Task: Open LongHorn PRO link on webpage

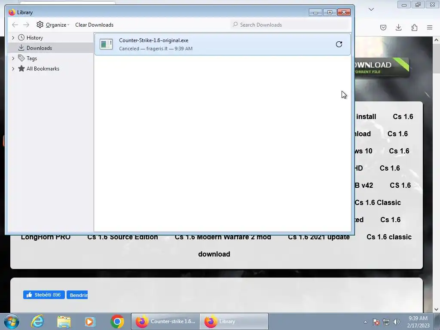Action: tap(46, 237)
